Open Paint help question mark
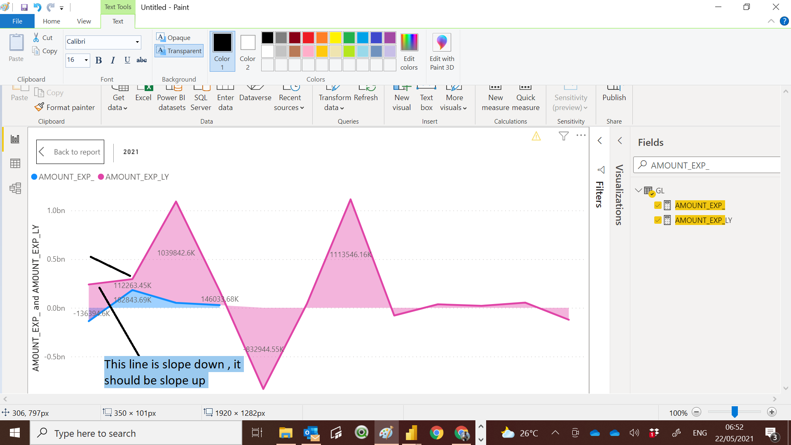The width and height of the screenshot is (791, 445). coord(784,21)
